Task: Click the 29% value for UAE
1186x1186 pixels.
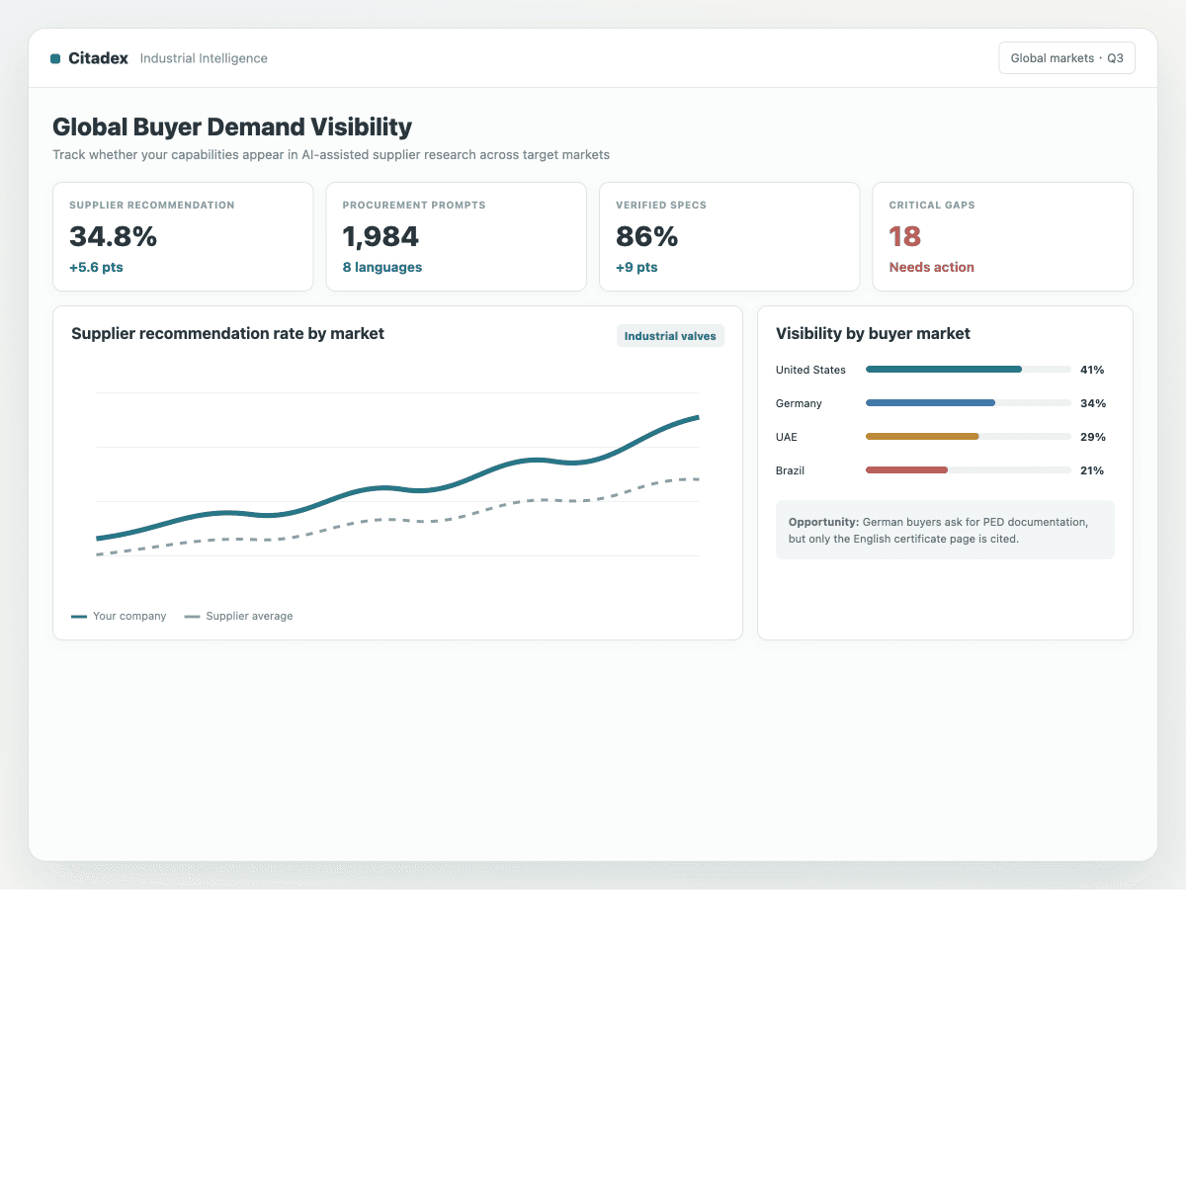Action: point(1093,437)
